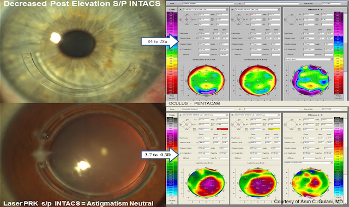Click the Curvature button below the lower left color scale
The width and height of the screenshot is (349, 207).
(172, 200)
